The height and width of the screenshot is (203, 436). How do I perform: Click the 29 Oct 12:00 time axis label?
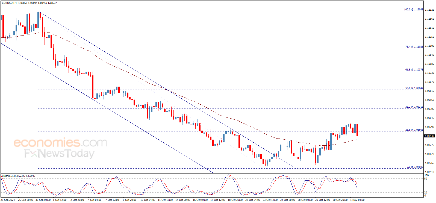coord(323,200)
